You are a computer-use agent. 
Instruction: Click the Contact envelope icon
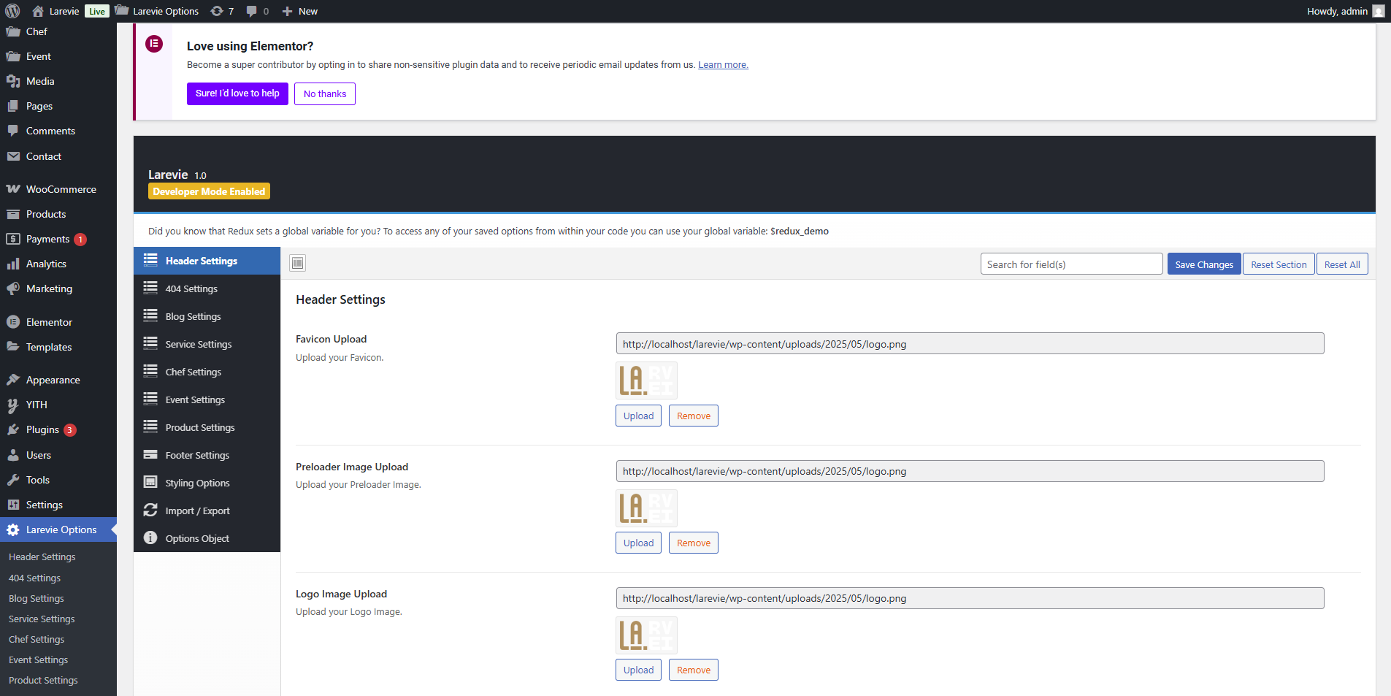[13, 156]
